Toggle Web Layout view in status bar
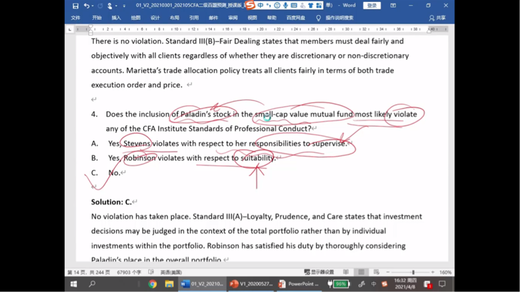520x292 pixels. (x=376, y=272)
